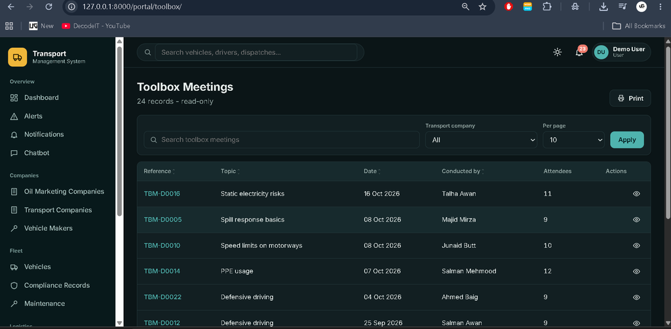The width and height of the screenshot is (671, 329).
Task: Open the New bookmark in bookmarks bar
Action: [41, 26]
